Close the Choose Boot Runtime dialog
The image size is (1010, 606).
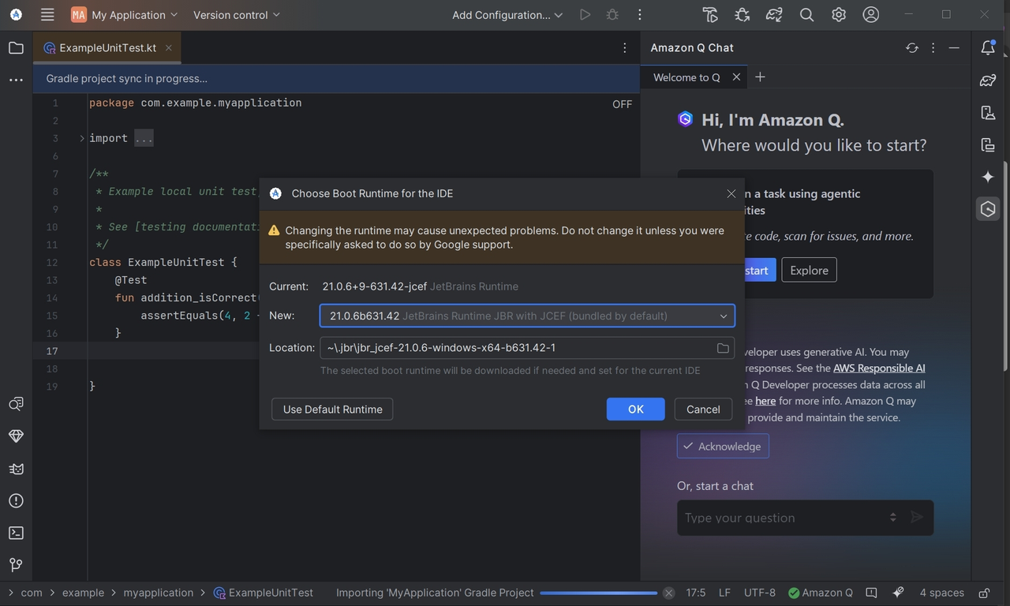coord(731,193)
